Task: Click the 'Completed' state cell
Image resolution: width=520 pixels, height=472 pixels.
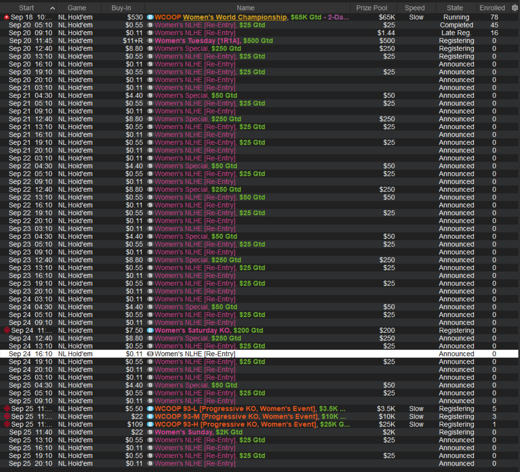Action: tap(456, 25)
